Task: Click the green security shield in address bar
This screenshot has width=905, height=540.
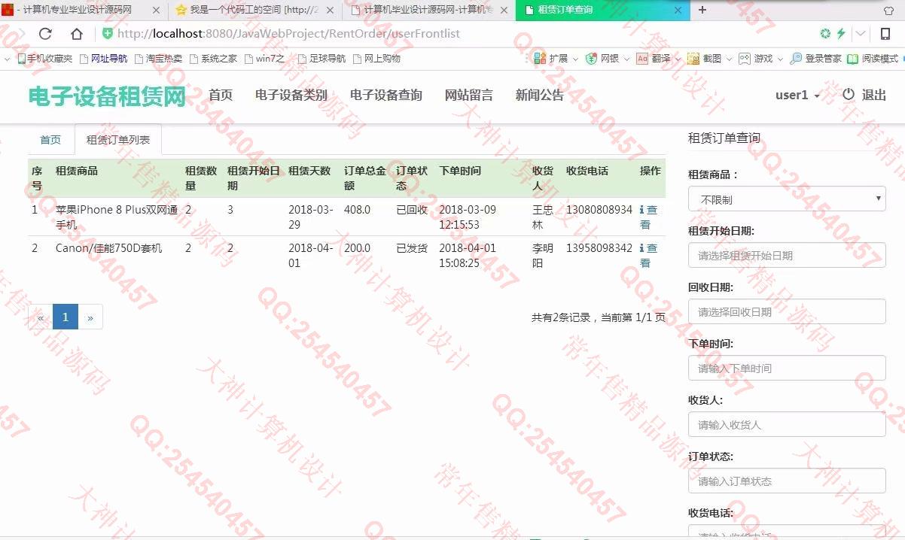Action: [x=108, y=34]
